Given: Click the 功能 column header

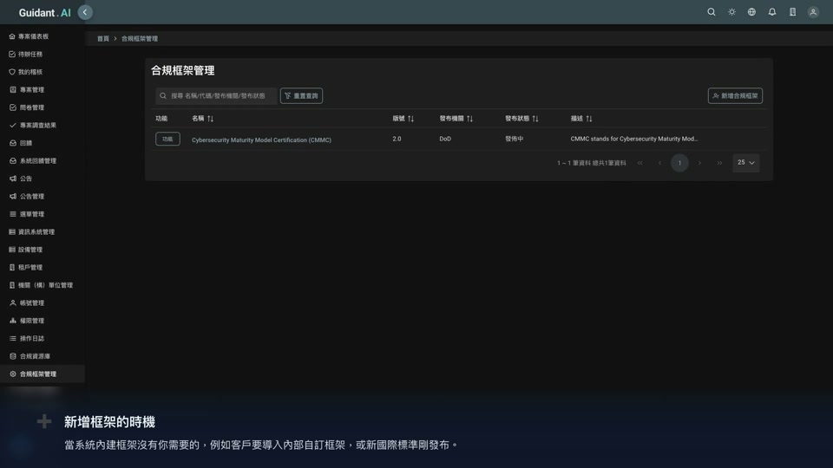Looking at the screenshot, I should click(x=161, y=119).
